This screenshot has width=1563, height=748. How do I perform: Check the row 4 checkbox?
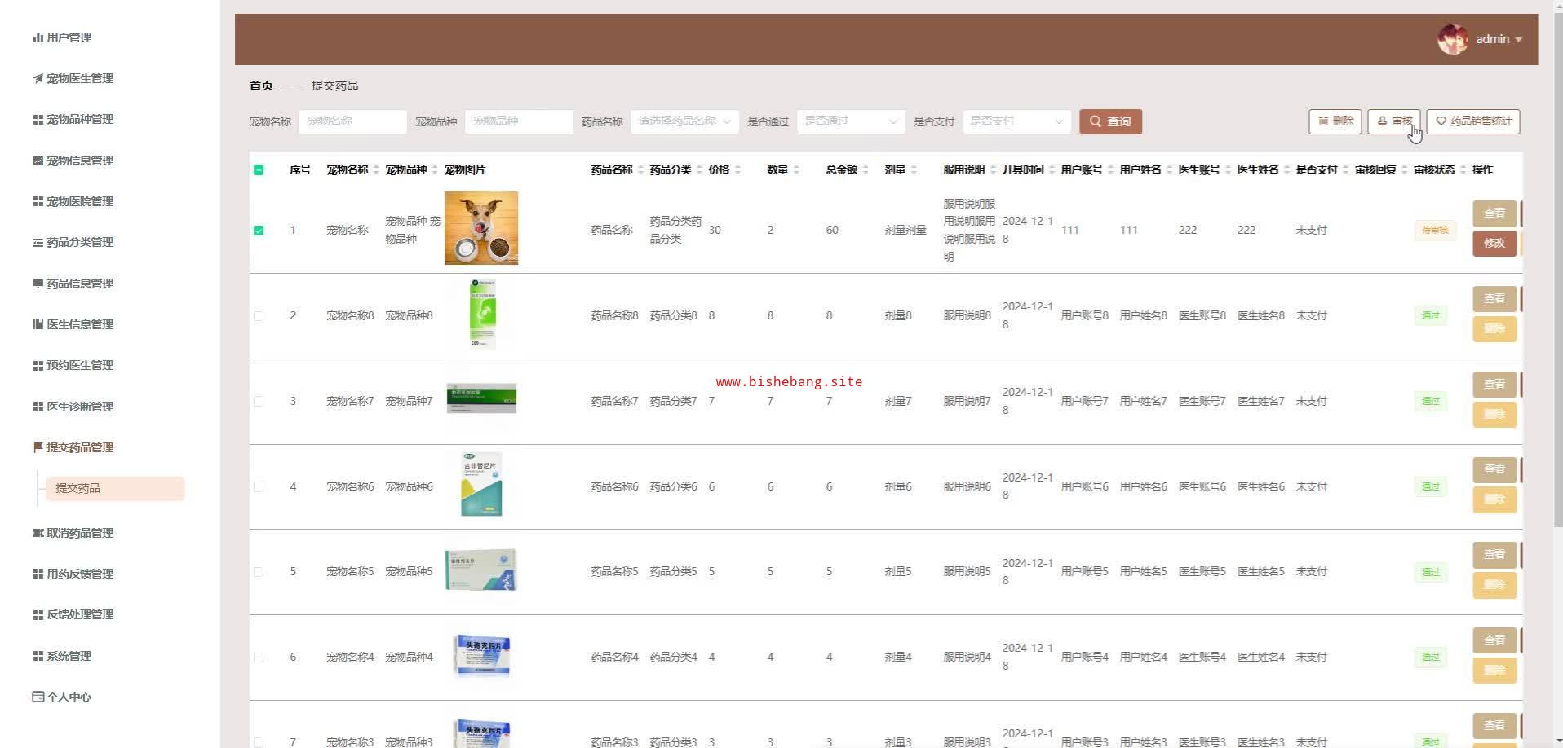[x=259, y=486]
